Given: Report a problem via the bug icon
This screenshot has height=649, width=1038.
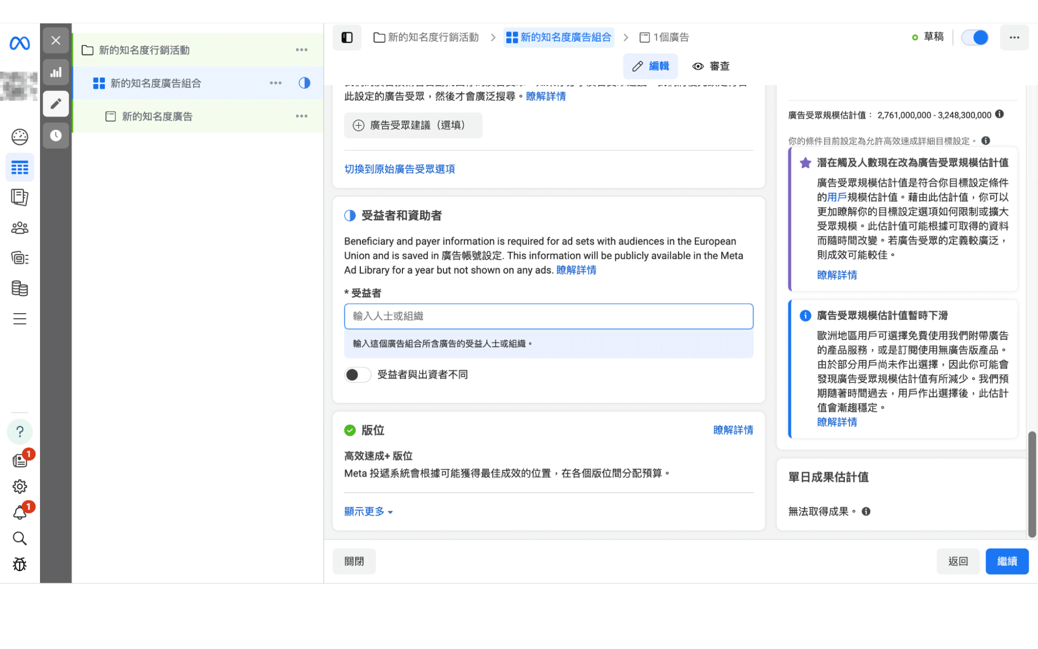Looking at the screenshot, I should [19, 564].
